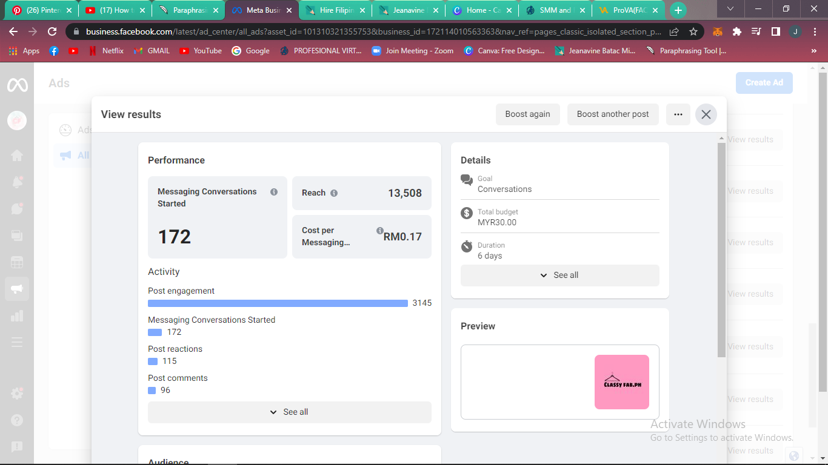Image resolution: width=828 pixels, height=465 pixels.
Task: Open the Planner grid icon in sidebar
Action: click(x=17, y=262)
